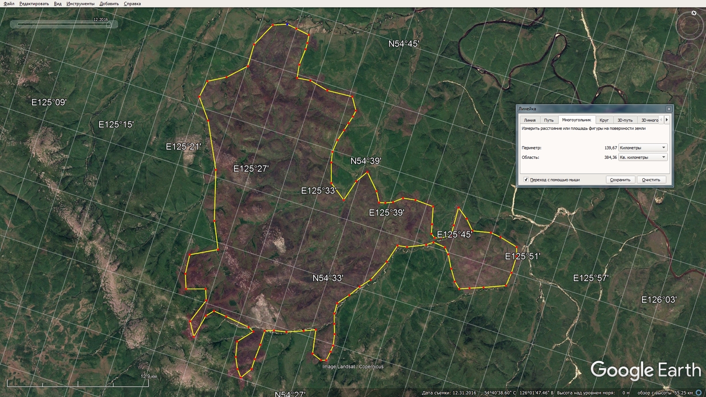Switch to the Круг tab
This screenshot has width=706, height=397.
pyautogui.click(x=604, y=120)
